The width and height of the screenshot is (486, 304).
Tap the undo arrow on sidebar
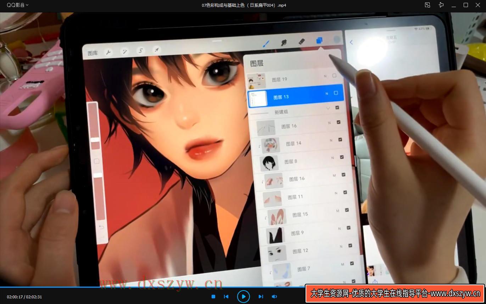(101, 227)
